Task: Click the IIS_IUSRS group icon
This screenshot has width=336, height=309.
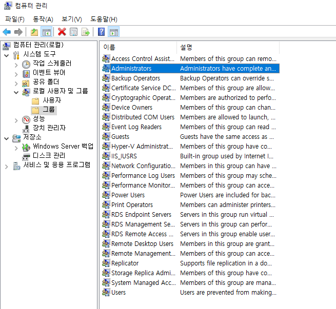Action: click(106, 156)
